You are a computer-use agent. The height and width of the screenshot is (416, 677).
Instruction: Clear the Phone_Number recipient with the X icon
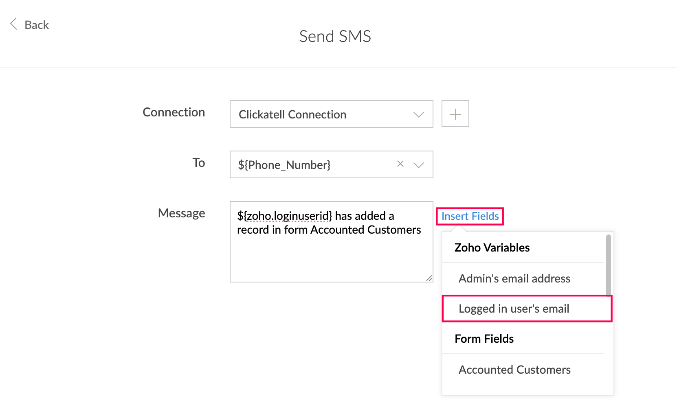point(400,164)
